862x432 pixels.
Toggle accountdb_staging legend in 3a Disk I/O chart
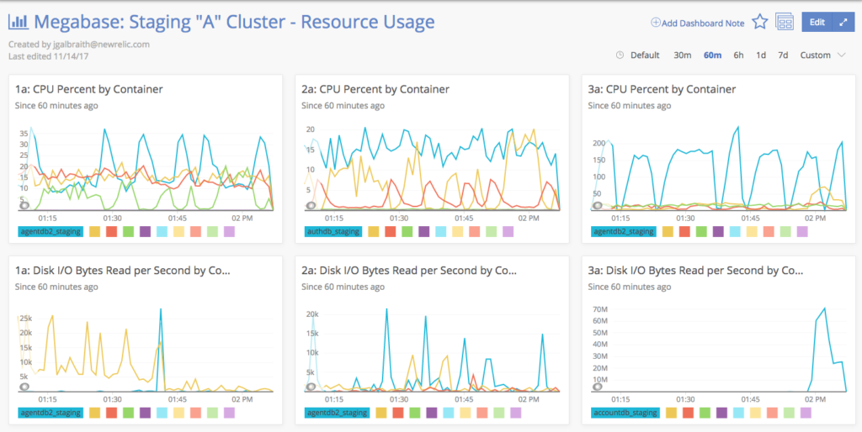click(625, 413)
